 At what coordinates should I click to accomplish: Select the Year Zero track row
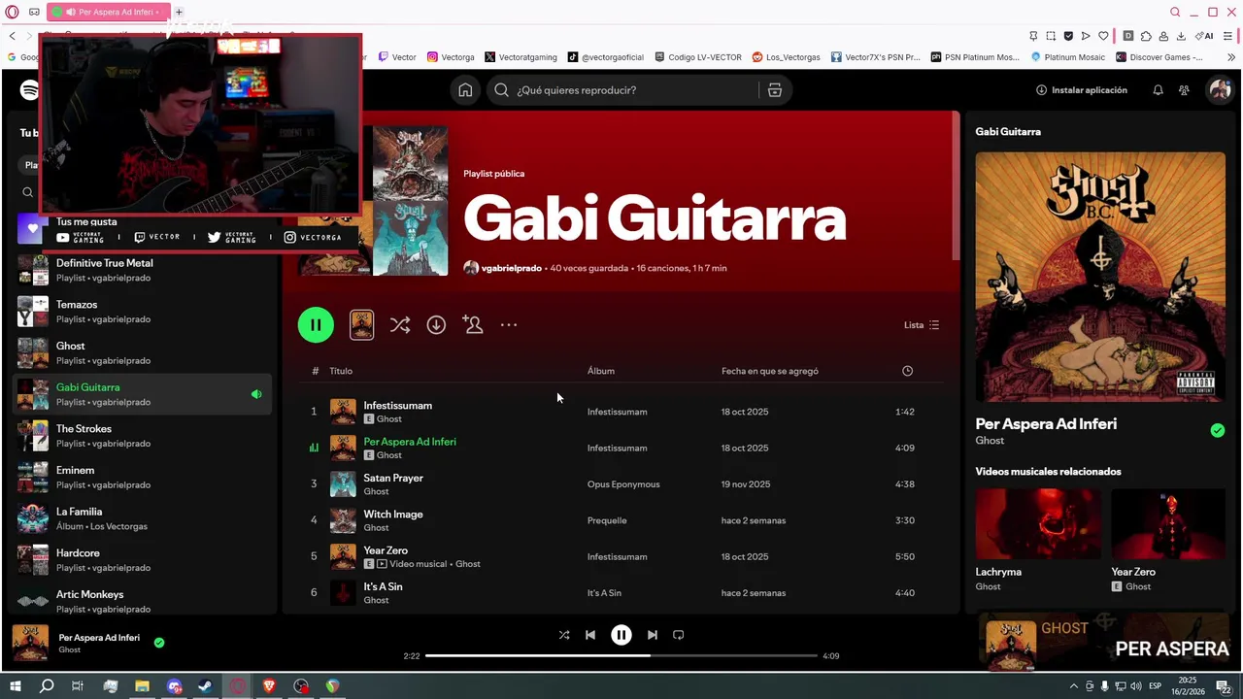point(621,556)
